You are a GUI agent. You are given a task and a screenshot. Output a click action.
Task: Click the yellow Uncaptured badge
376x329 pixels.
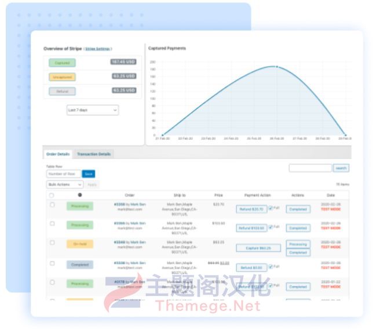click(63, 77)
